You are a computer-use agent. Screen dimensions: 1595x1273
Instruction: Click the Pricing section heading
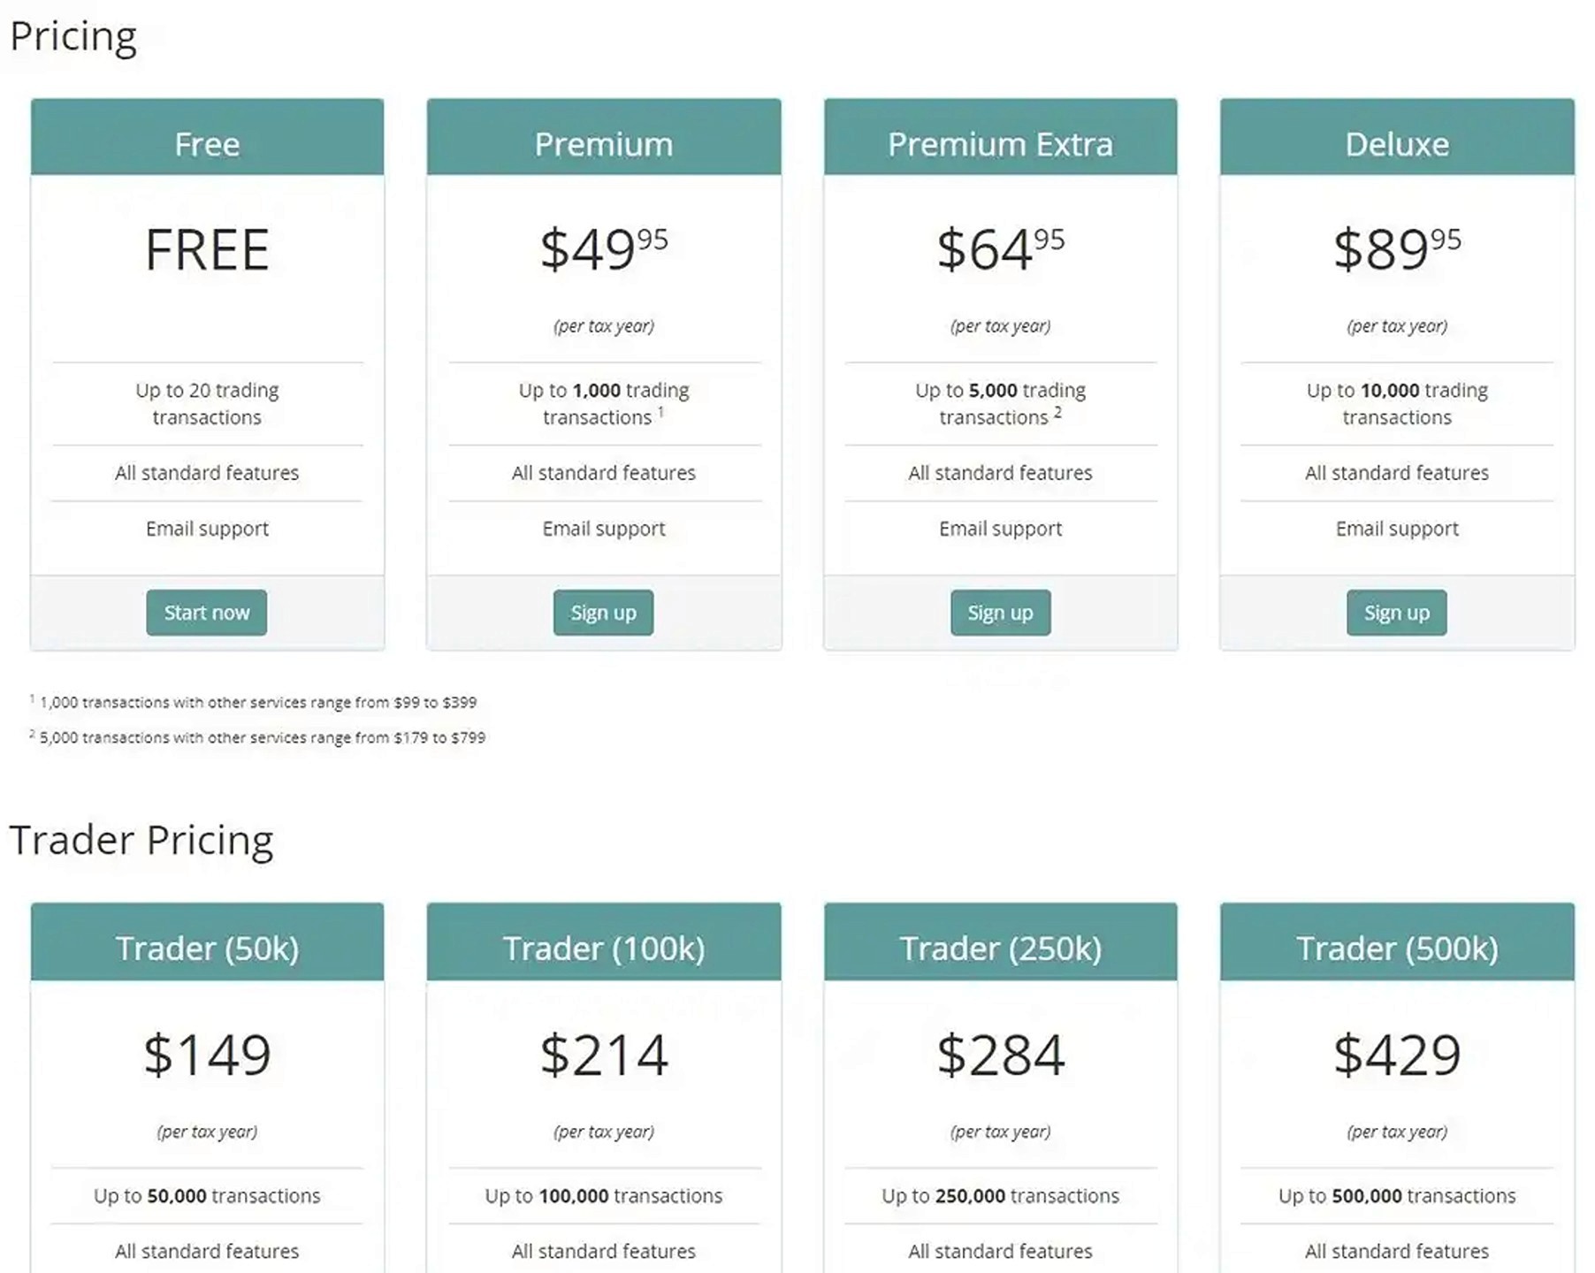(x=74, y=35)
